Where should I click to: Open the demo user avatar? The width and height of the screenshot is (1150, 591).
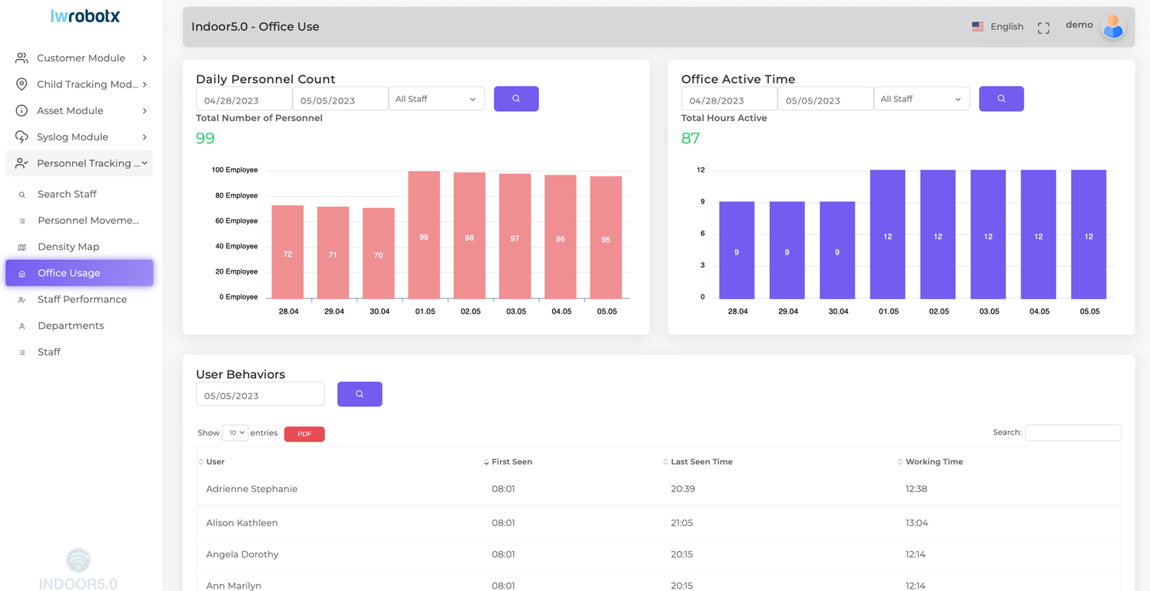click(1112, 27)
